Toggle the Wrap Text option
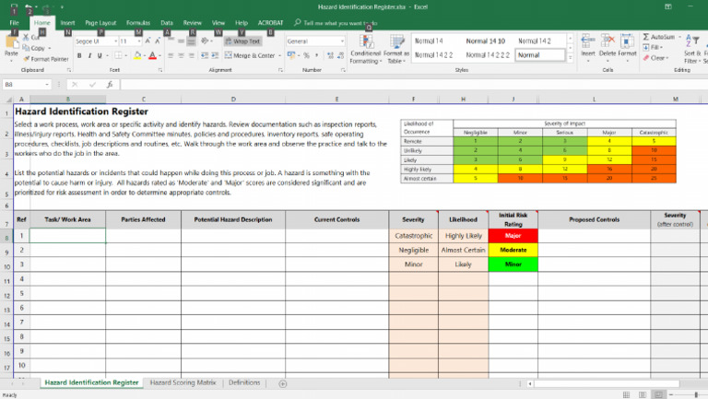This screenshot has height=399, width=708. pos(242,41)
